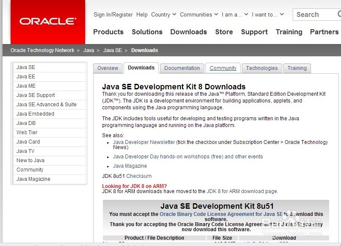Click the Oracle logo
Image resolution: width=341 pixels, height=246 pixels.
(48, 22)
